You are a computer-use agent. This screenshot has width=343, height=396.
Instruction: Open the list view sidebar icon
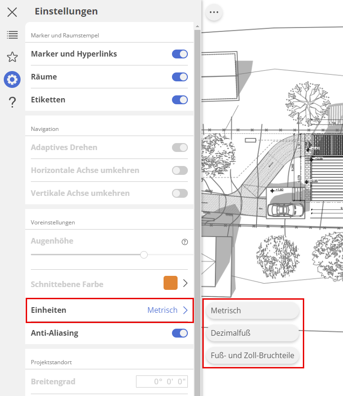click(12, 35)
